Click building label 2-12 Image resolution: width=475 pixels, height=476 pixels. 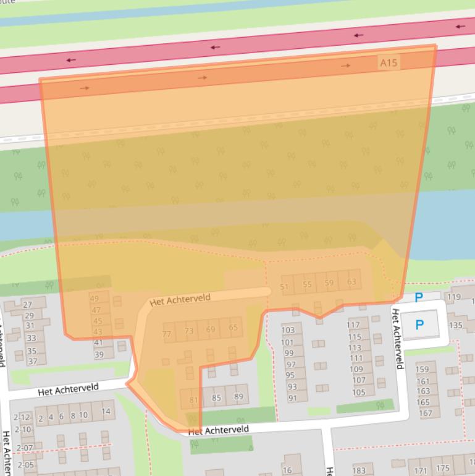click(x=22, y=418)
